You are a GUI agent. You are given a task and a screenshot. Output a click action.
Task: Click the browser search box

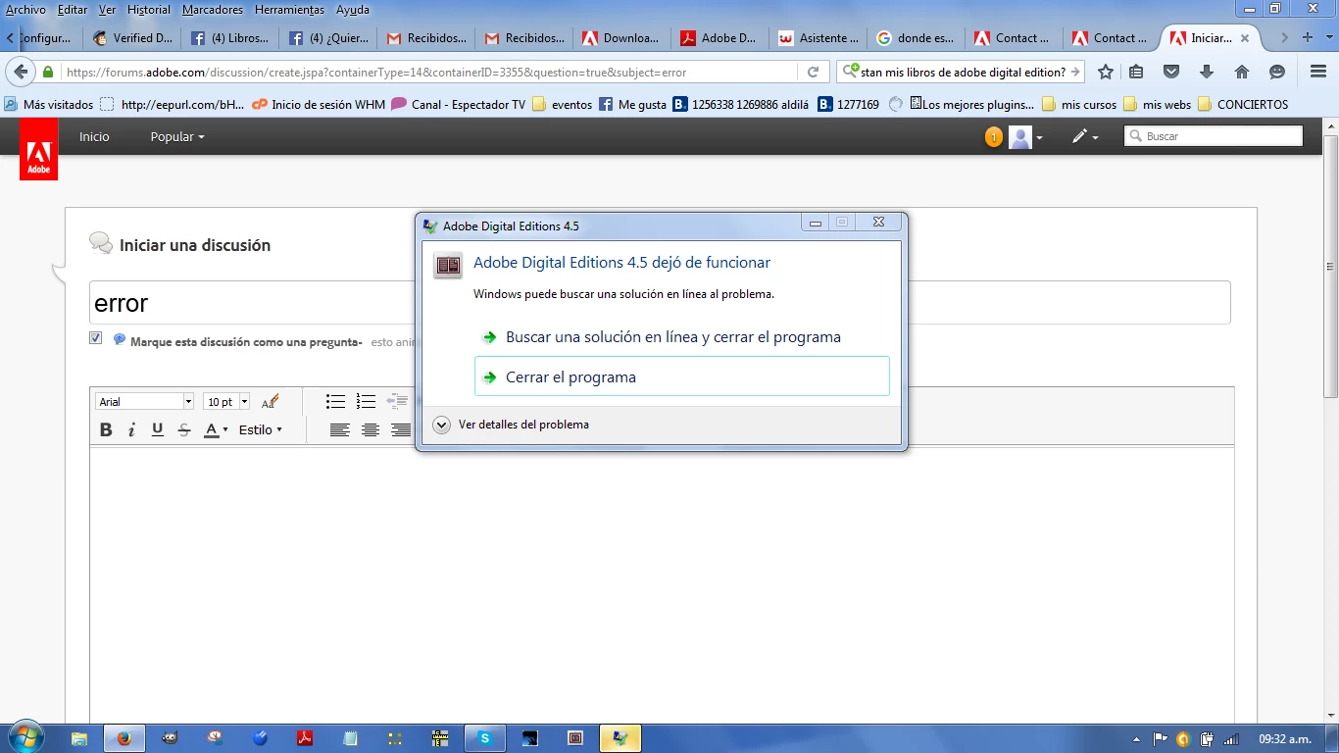click(961, 72)
